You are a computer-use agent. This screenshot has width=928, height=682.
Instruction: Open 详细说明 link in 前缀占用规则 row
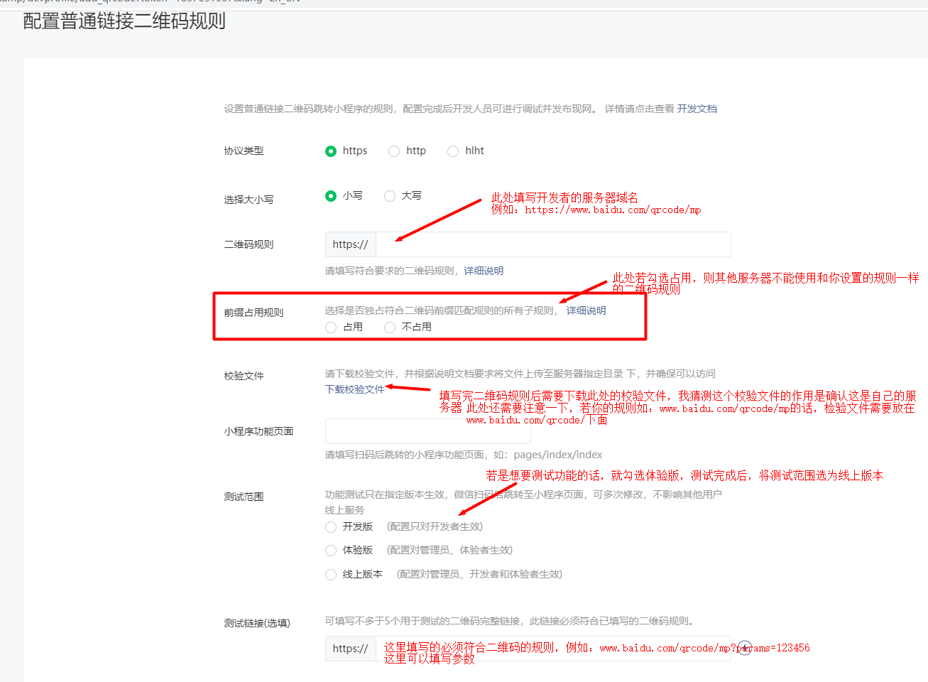pyautogui.click(x=586, y=310)
